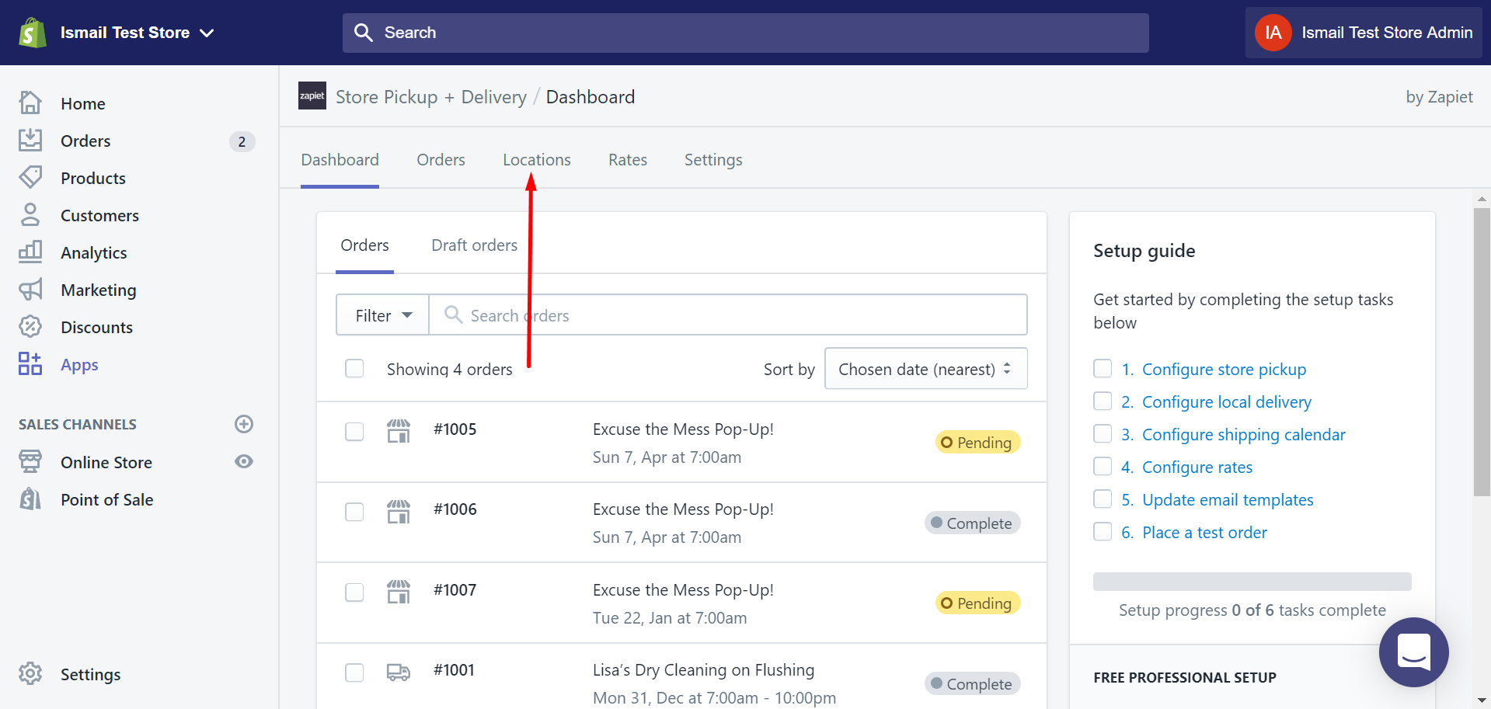Screen dimensions: 1491x709
Task: Click the page vertical scrollbar thumb
Action: [x=1482, y=352]
